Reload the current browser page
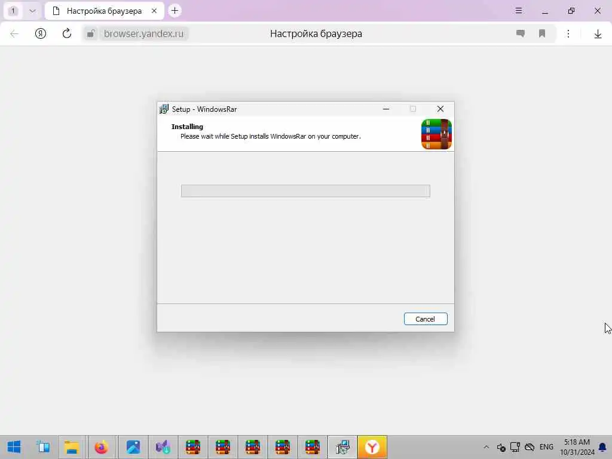 (x=67, y=33)
